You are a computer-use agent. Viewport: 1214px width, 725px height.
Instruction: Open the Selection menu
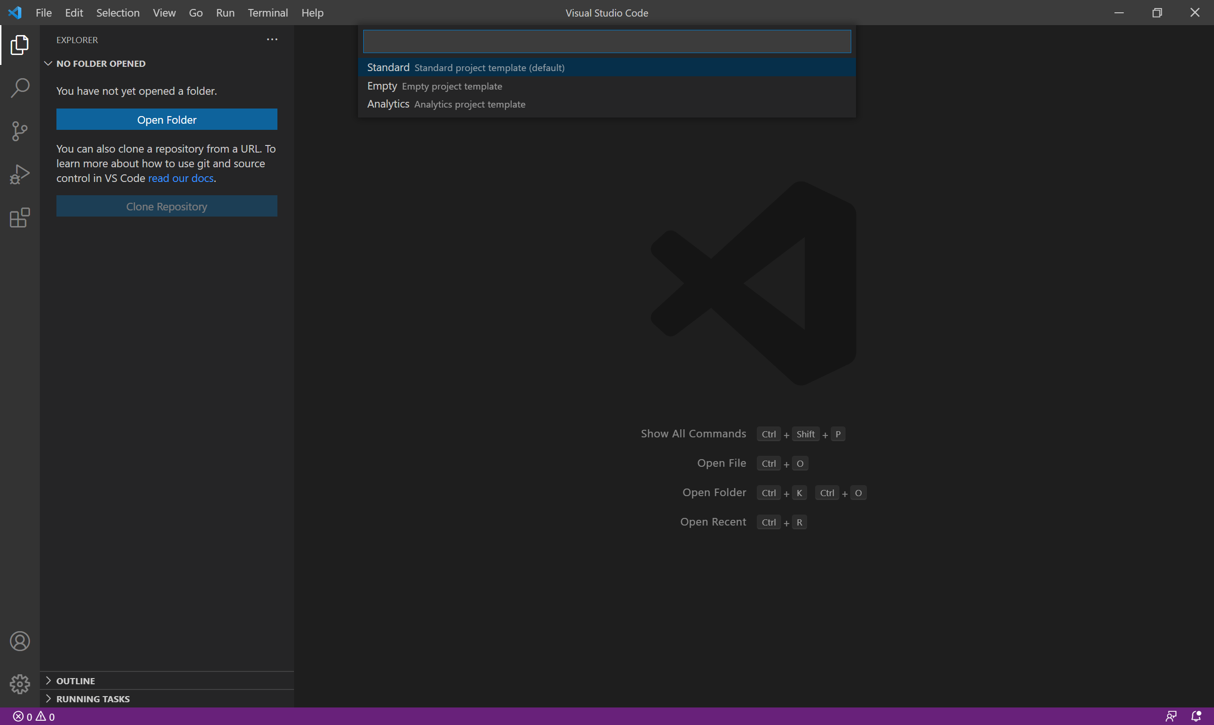tap(117, 13)
